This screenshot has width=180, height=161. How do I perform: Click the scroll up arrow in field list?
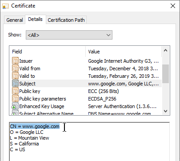(165, 51)
